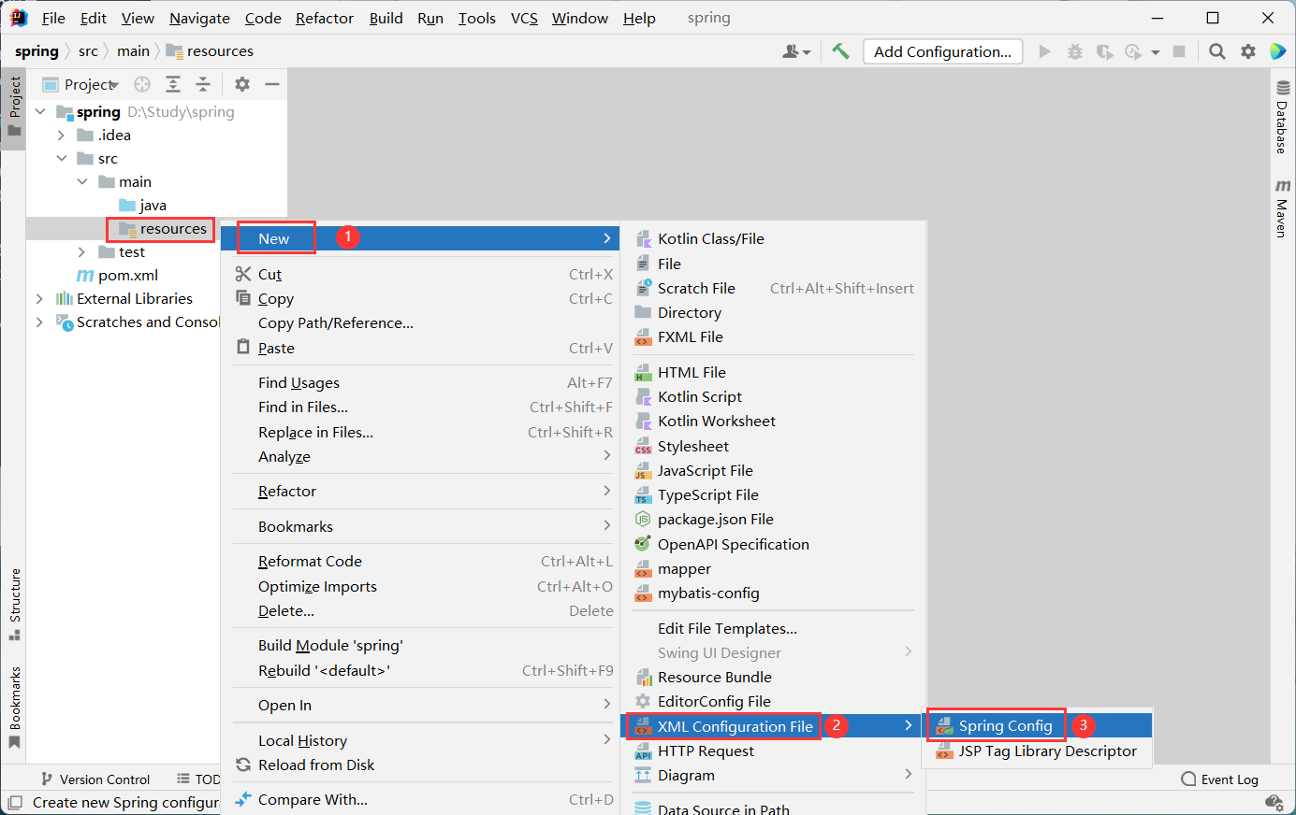The width and height of the screenshot is (1296, 815).
Task: Open the Event Log
Action: click(1219, 779)
